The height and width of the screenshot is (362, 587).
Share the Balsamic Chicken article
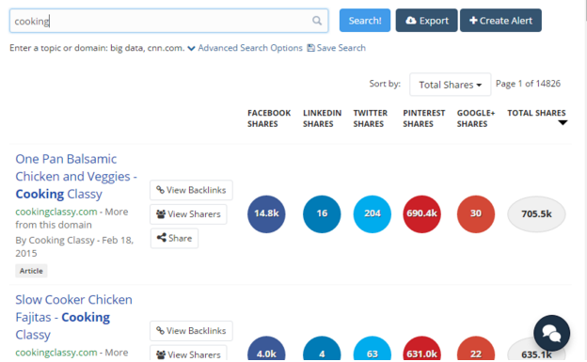pyautogui.click(x=174, y=238)
